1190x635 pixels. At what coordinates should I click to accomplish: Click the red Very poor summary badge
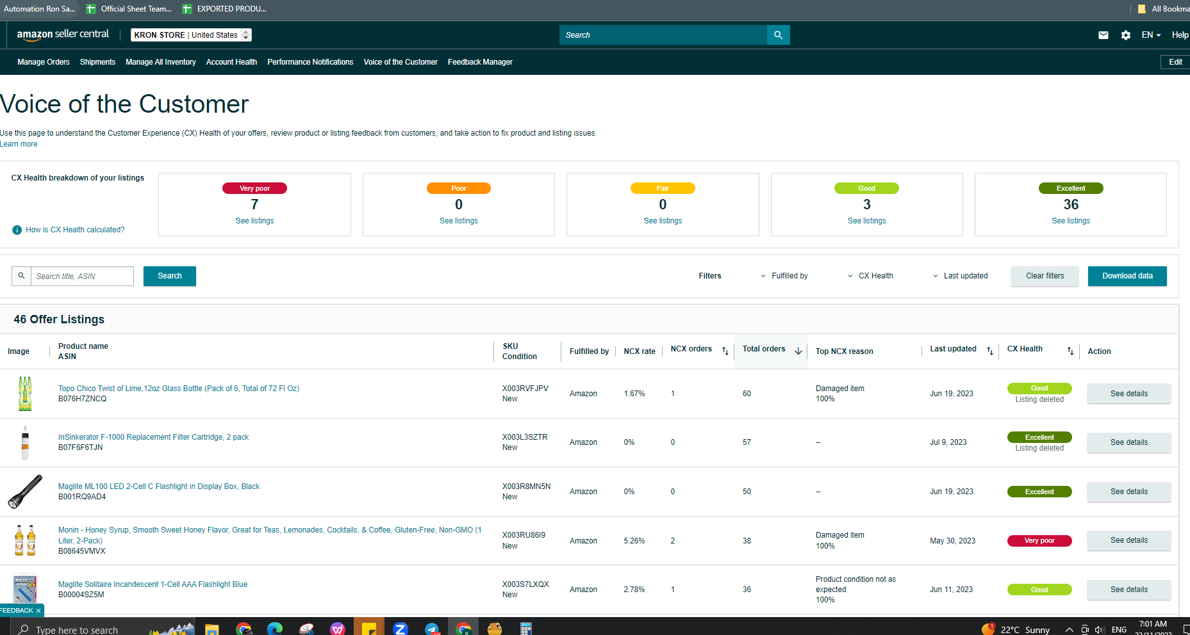tap(254, 188)
